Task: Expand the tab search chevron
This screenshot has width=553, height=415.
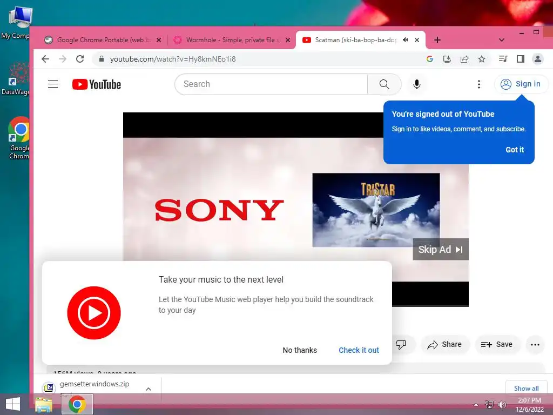Action: pos(501,40)
